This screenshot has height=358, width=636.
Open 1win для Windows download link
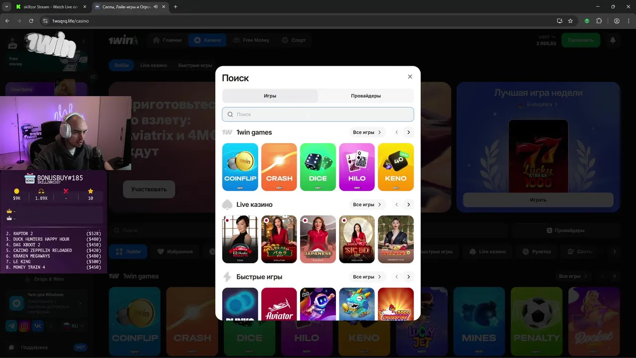click(x=45, y=303)
